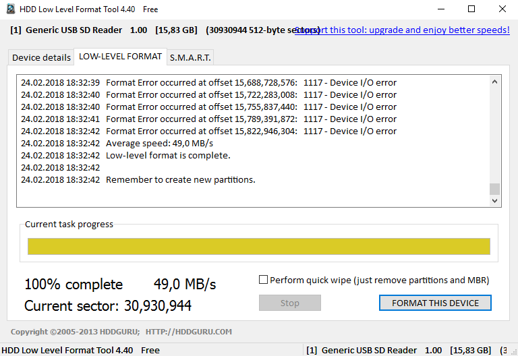Click the Average speed log entry

(159, 144)
